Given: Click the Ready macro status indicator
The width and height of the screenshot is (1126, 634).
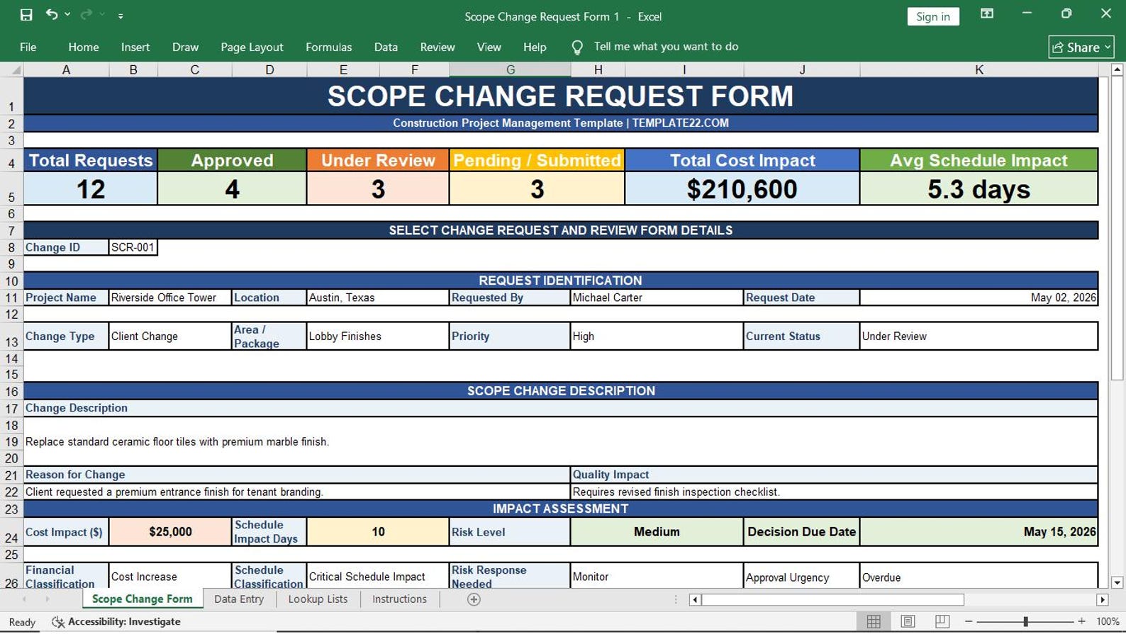Looking at the screenshot, I should tap(22, 622).
